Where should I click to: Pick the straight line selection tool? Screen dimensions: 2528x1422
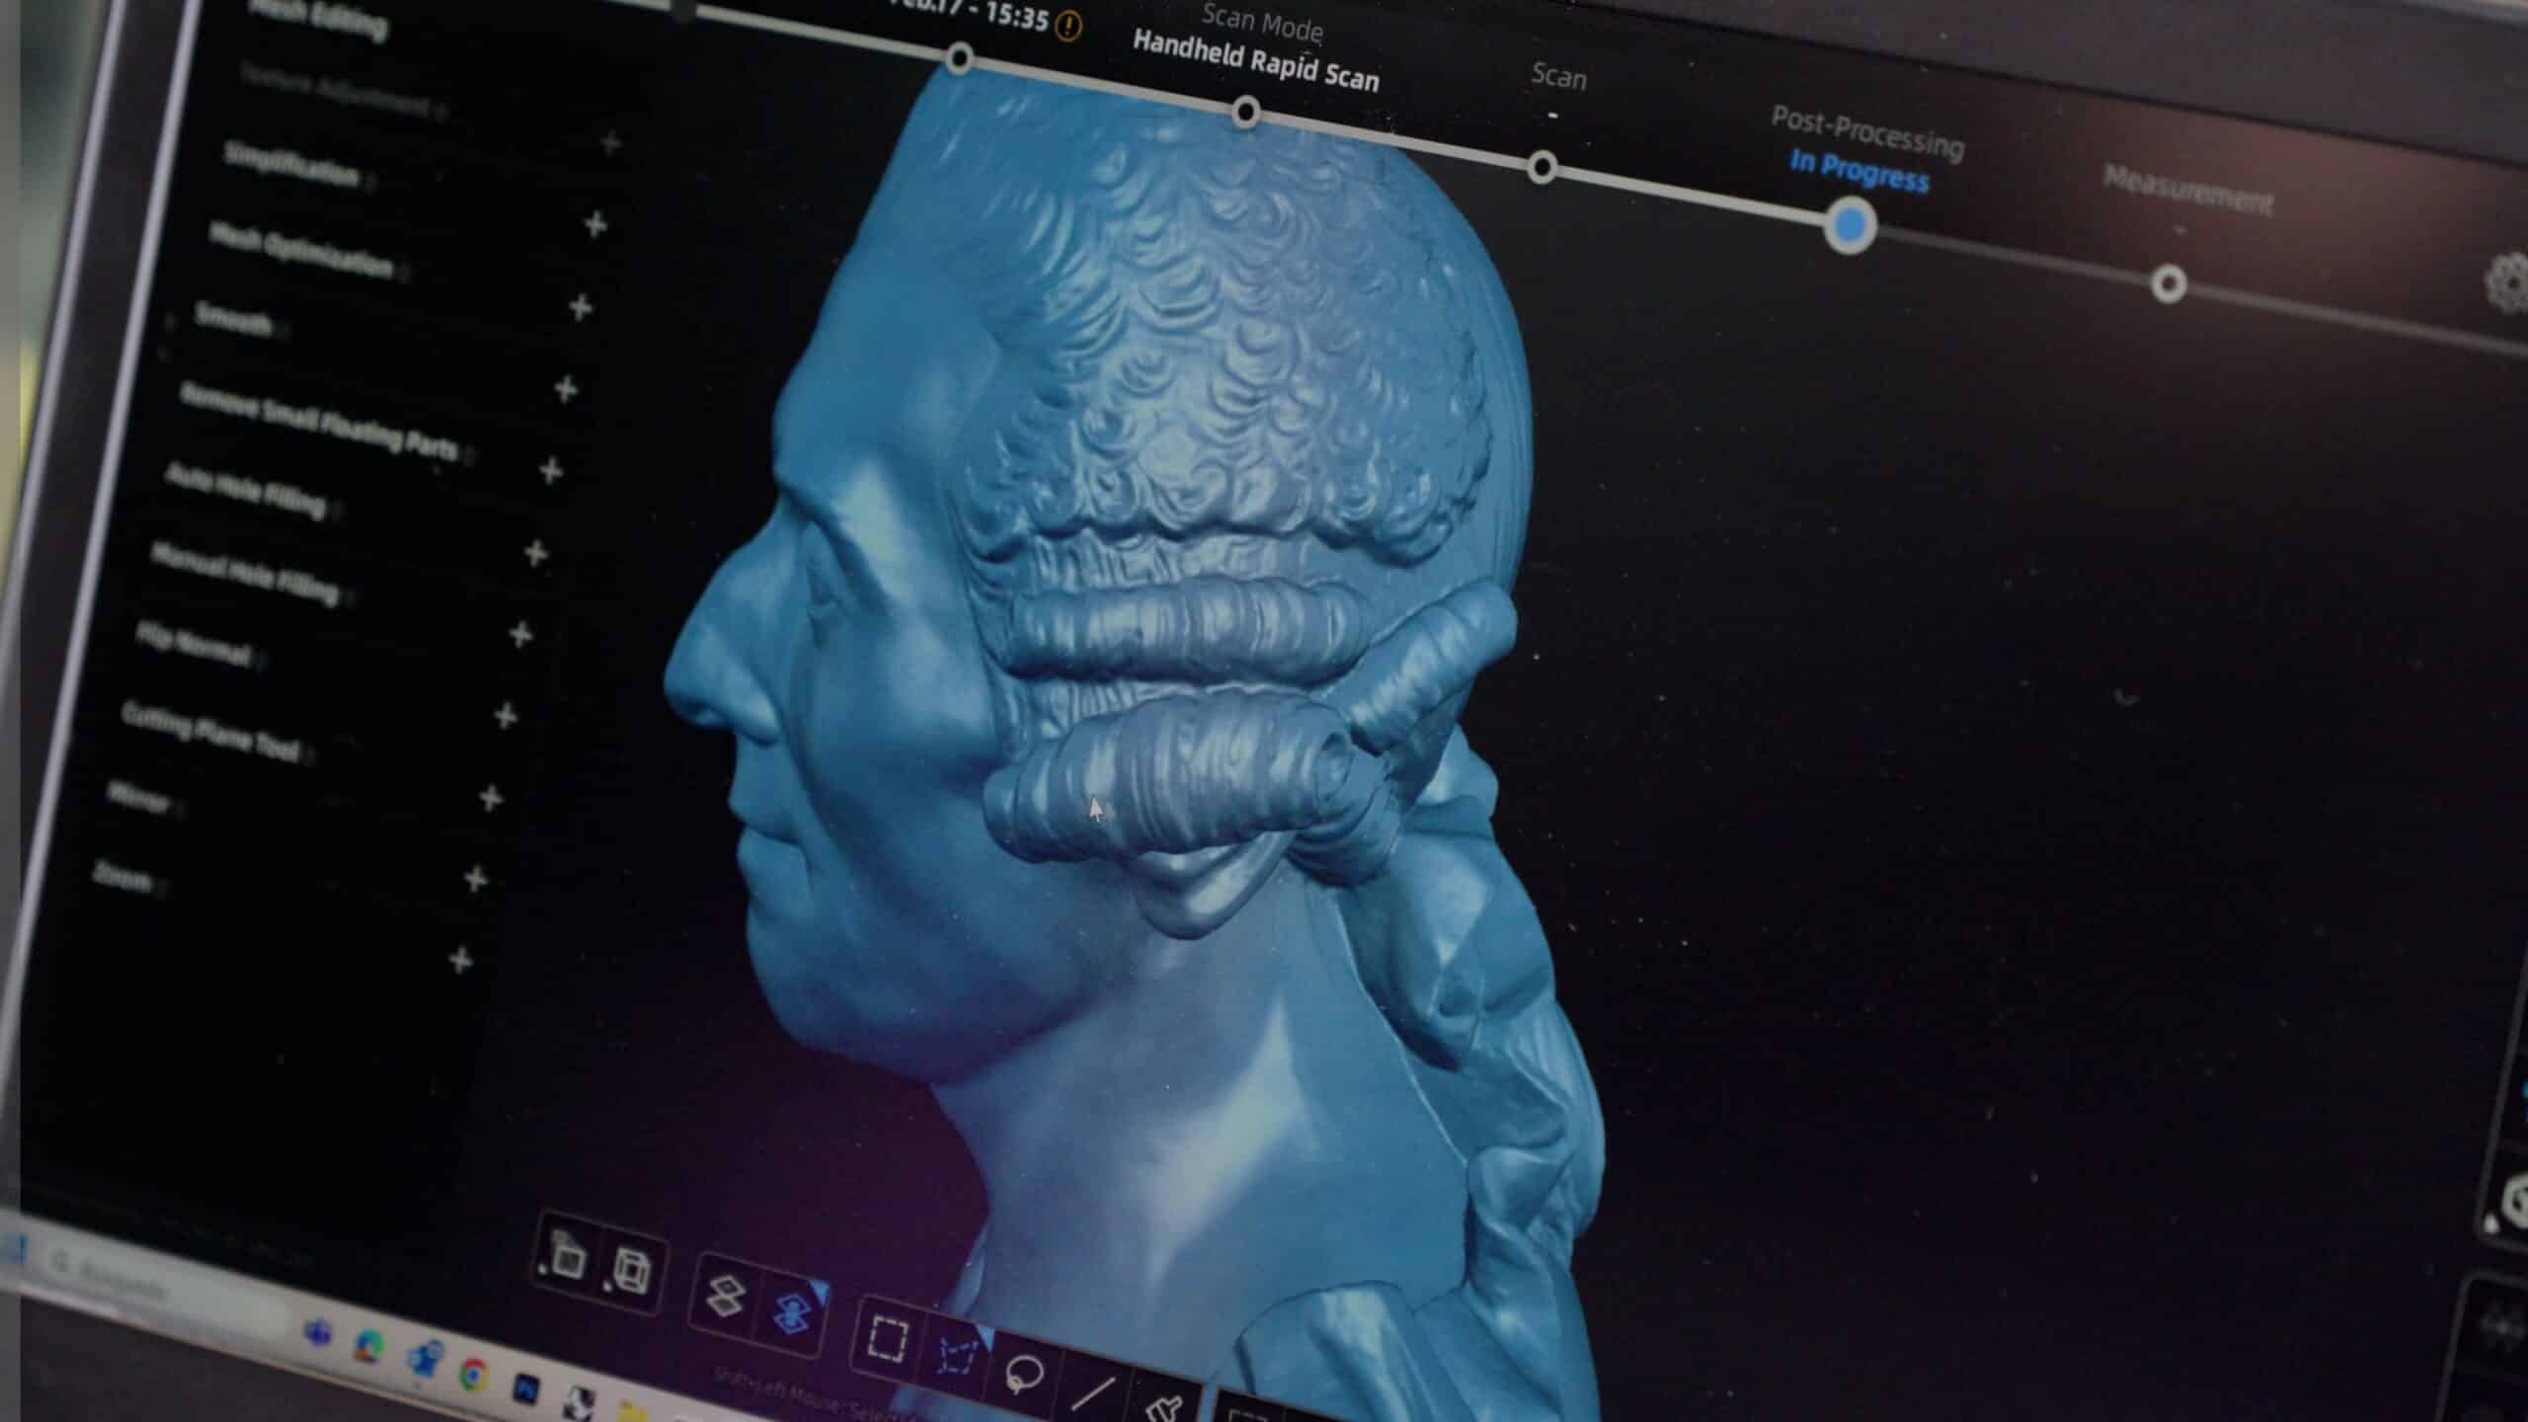click(1092, 1393)
